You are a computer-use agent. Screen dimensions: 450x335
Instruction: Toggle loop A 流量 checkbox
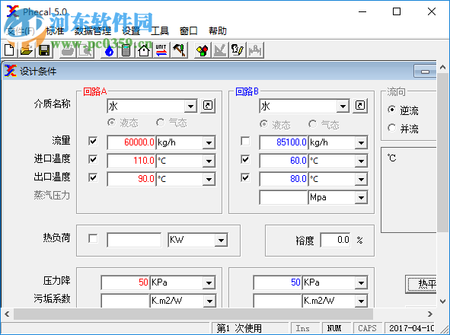pos(93,141)
